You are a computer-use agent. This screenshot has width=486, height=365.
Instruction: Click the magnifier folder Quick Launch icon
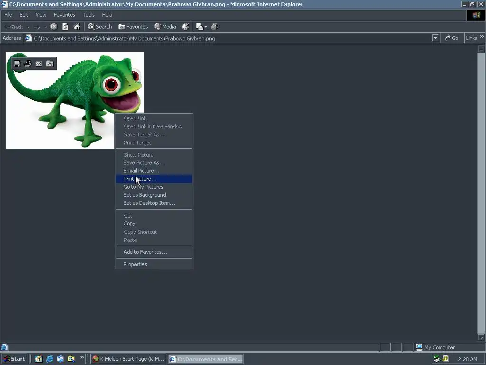point(71,359)
